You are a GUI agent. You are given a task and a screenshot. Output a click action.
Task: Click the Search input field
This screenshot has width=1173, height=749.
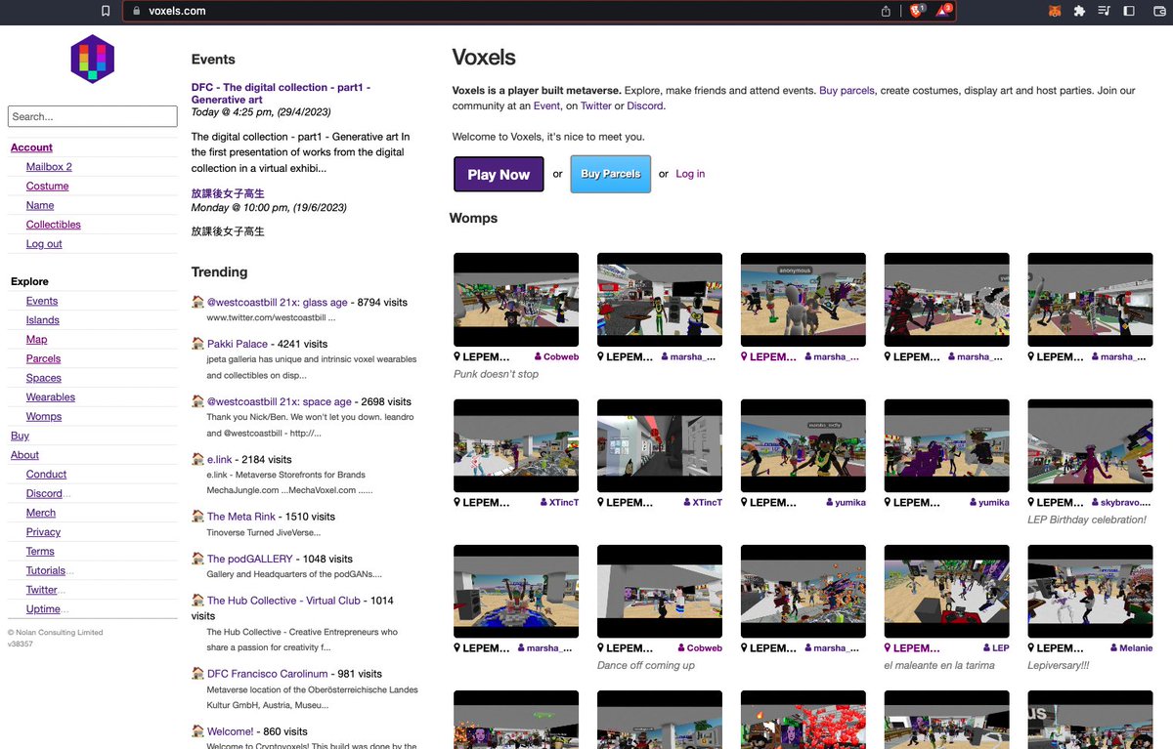tap(93, 116)
